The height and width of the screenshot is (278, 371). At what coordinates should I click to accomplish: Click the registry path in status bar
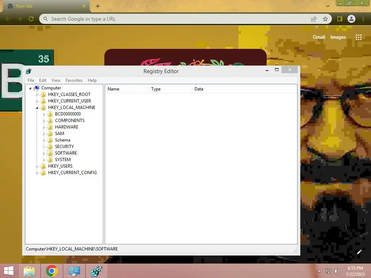click(x=72, y=249)
